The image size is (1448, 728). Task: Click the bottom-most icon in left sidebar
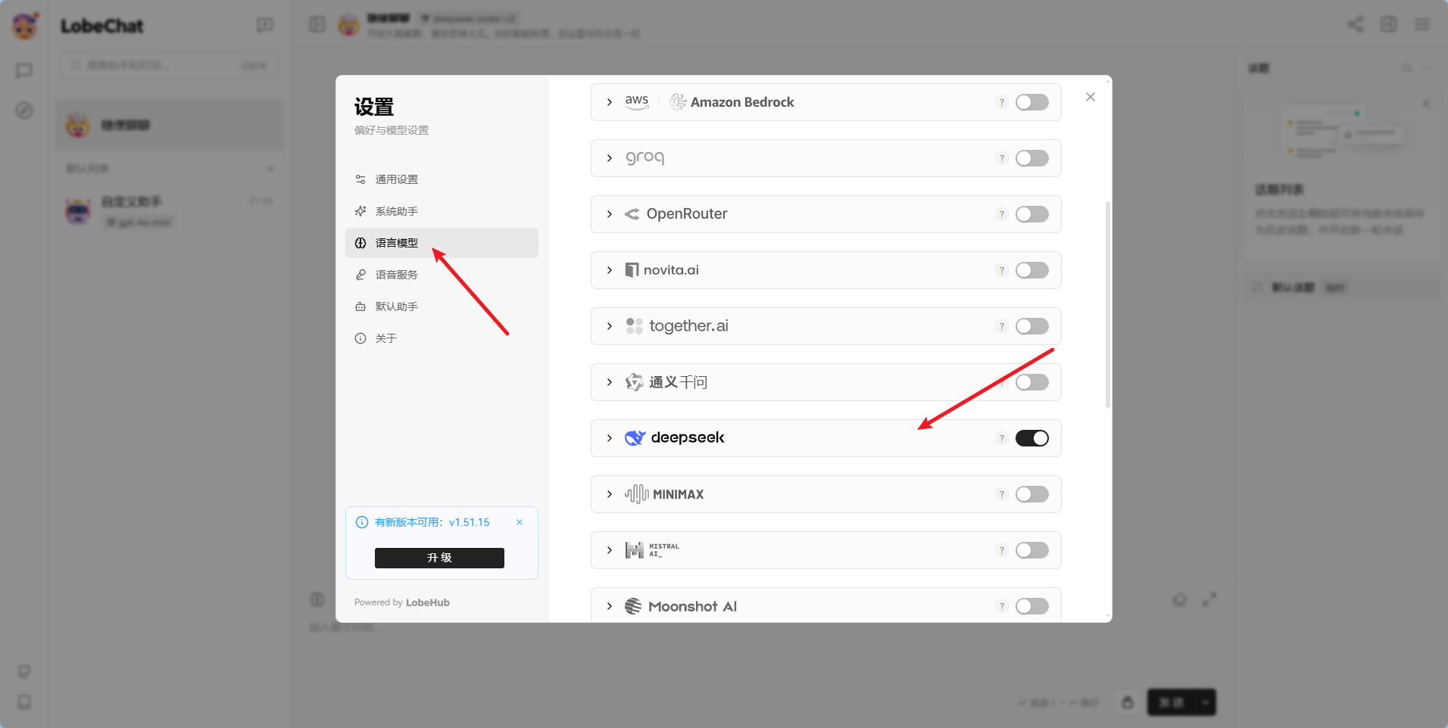pos(24,702)
